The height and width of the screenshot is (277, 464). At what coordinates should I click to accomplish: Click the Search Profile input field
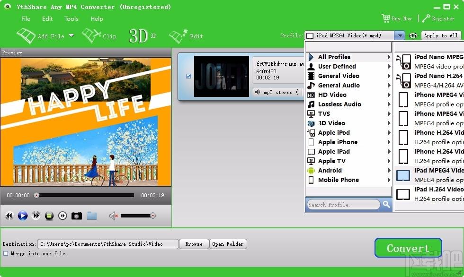[343, 204]
